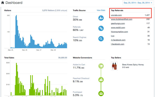
Task: Open the hiconsumption.com referral link
Action: coord(119,32)
